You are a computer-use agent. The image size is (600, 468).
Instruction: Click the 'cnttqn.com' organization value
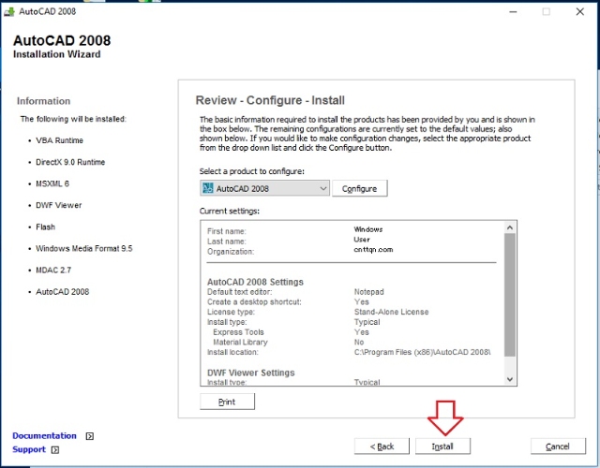[x=373, y=250]
